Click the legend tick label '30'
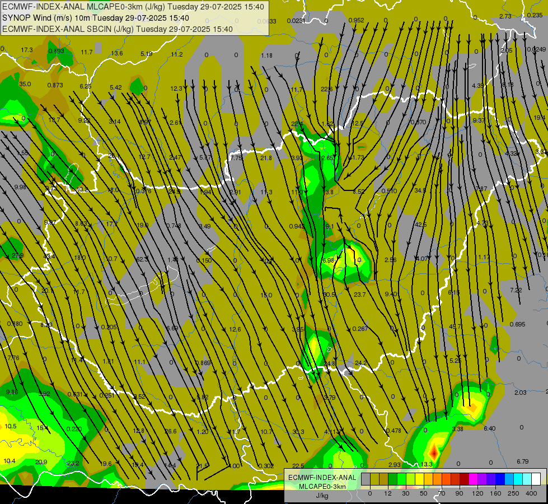The height and width of the screenshot is (504, 548). [406, 493]
